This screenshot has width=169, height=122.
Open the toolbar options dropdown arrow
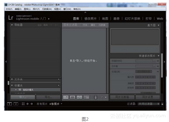106,97
